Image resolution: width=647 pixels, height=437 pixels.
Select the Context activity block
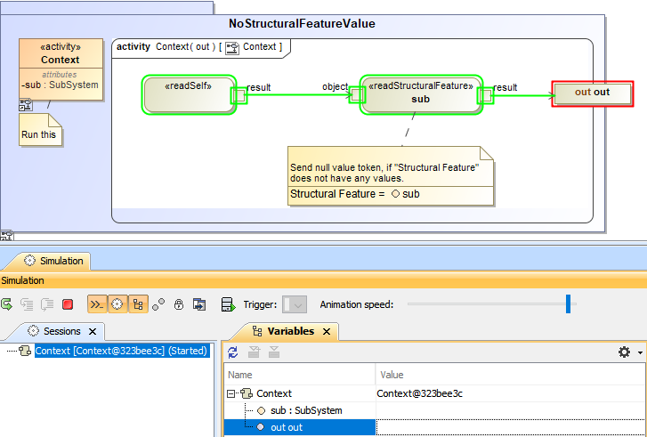pyautogui.click(x=61, y=69)
